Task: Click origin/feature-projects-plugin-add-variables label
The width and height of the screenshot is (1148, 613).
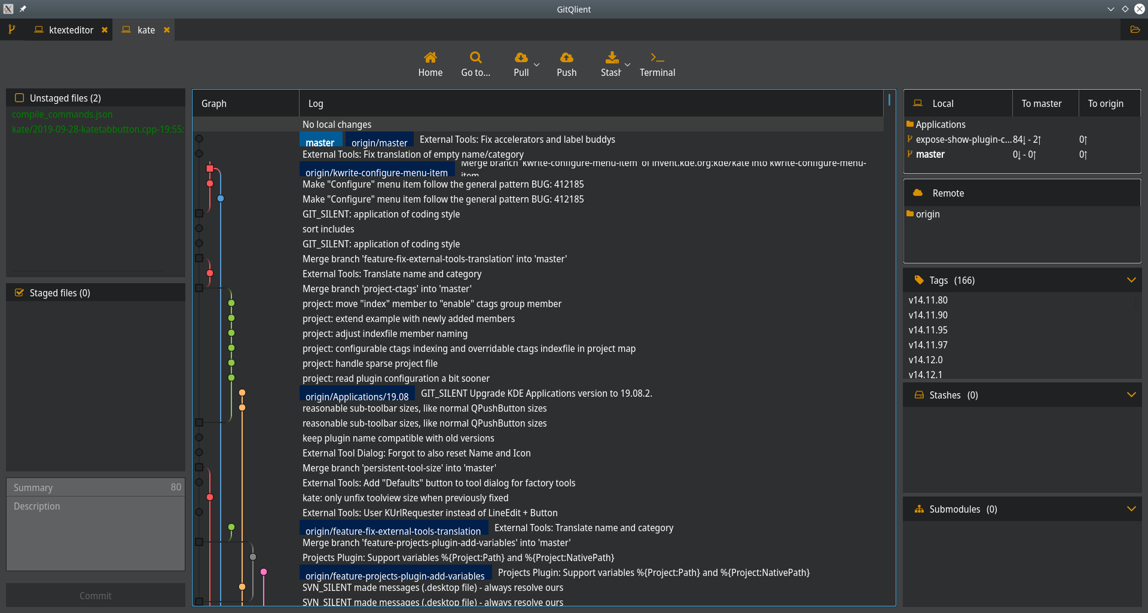Action: [395, 574]
